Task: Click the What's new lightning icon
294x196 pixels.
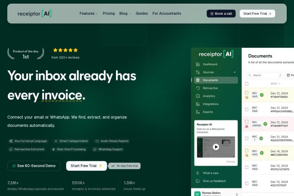Action: [x=198, y=173]
